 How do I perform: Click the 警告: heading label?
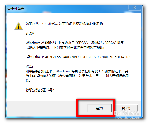(x=29, y=67)
